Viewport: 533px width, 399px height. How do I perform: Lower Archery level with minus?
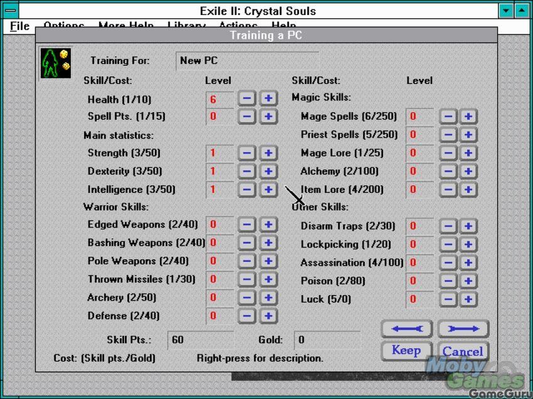(x=247, y=298)
